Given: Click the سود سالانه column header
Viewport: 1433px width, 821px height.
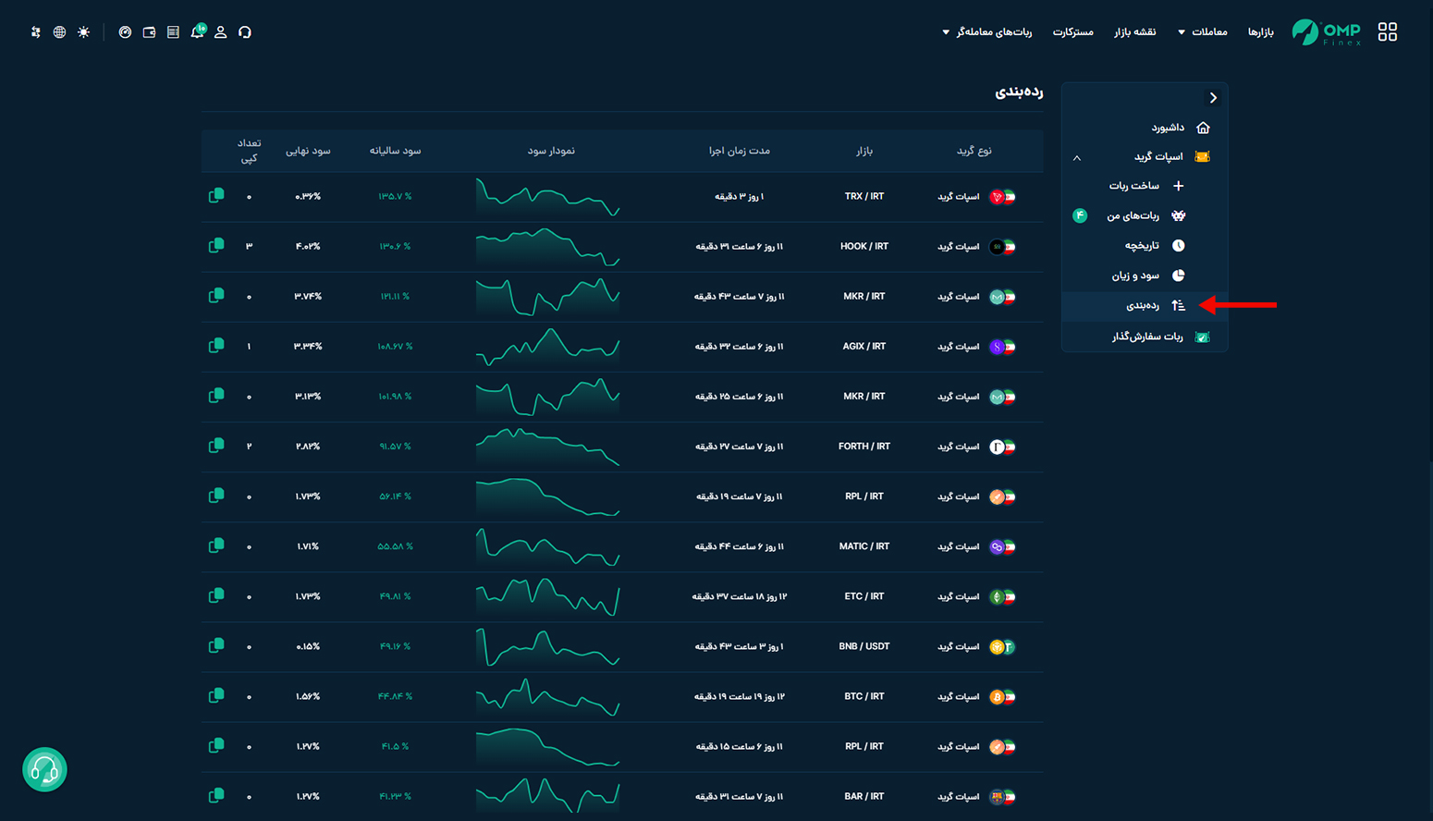Looking at the screenshot, I should 395,151.
